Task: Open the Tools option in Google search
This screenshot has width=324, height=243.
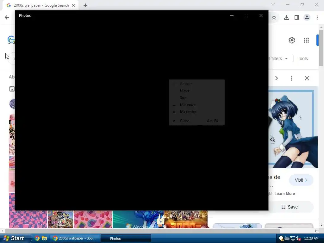Action: 302,59
